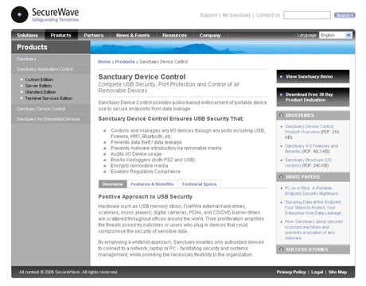Screen dimensions: 366x286
Task: Open the My Sanctuary link
Action: pos(236,15)
